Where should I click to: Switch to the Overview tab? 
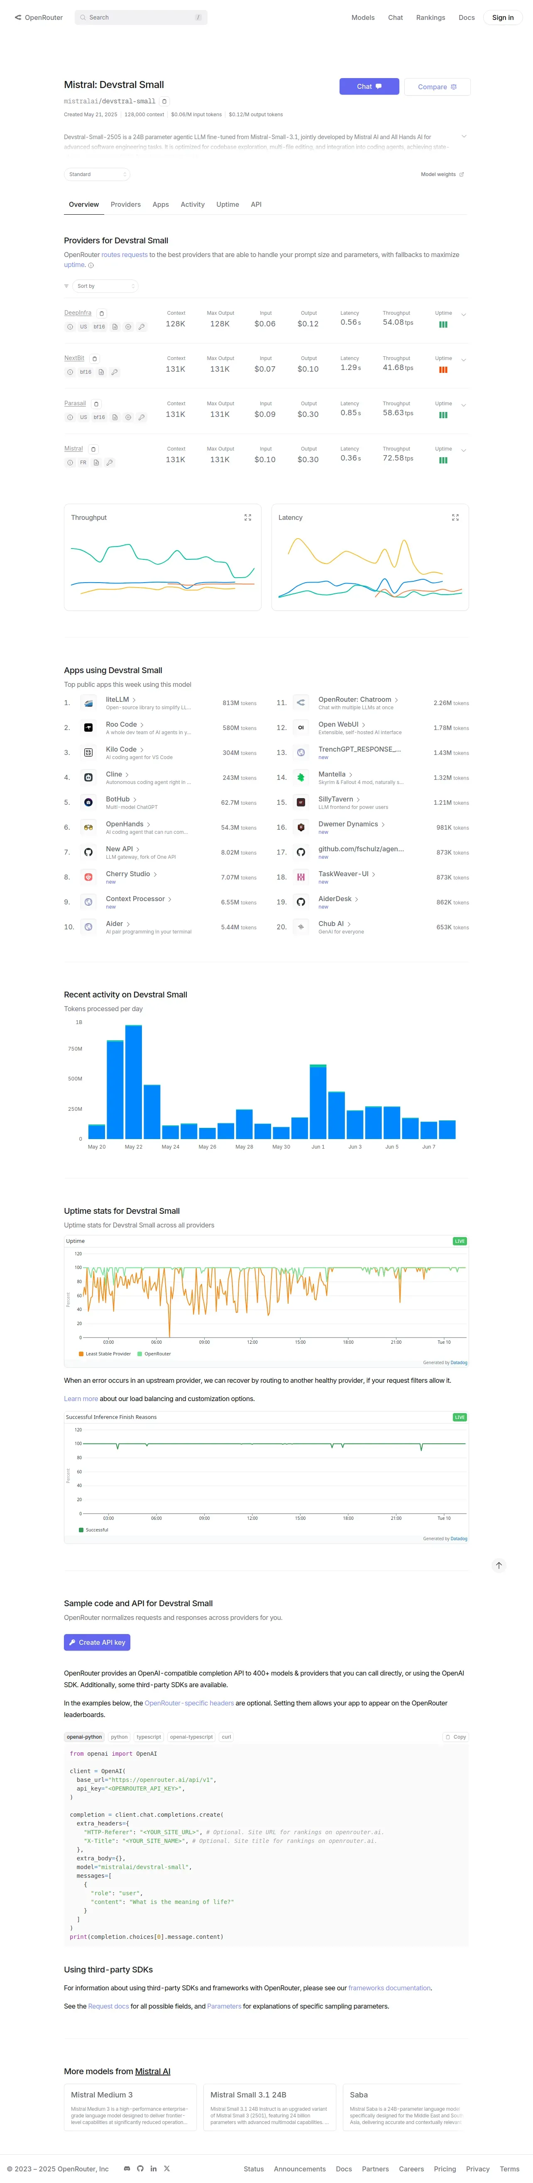click(84, 204)
